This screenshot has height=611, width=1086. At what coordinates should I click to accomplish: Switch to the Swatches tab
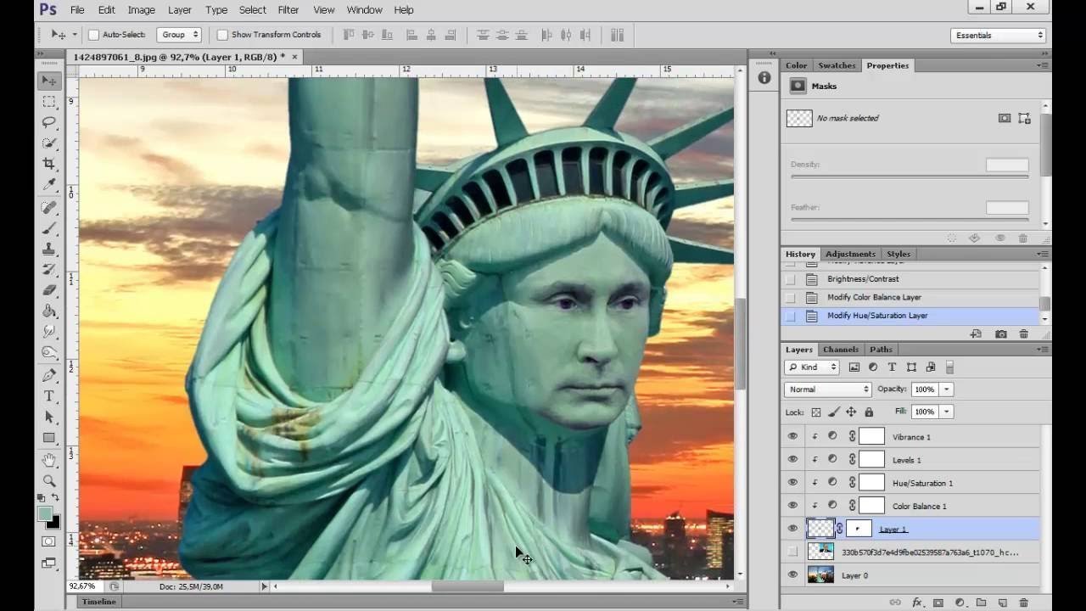pyautogui.click(x=837, y=65)
